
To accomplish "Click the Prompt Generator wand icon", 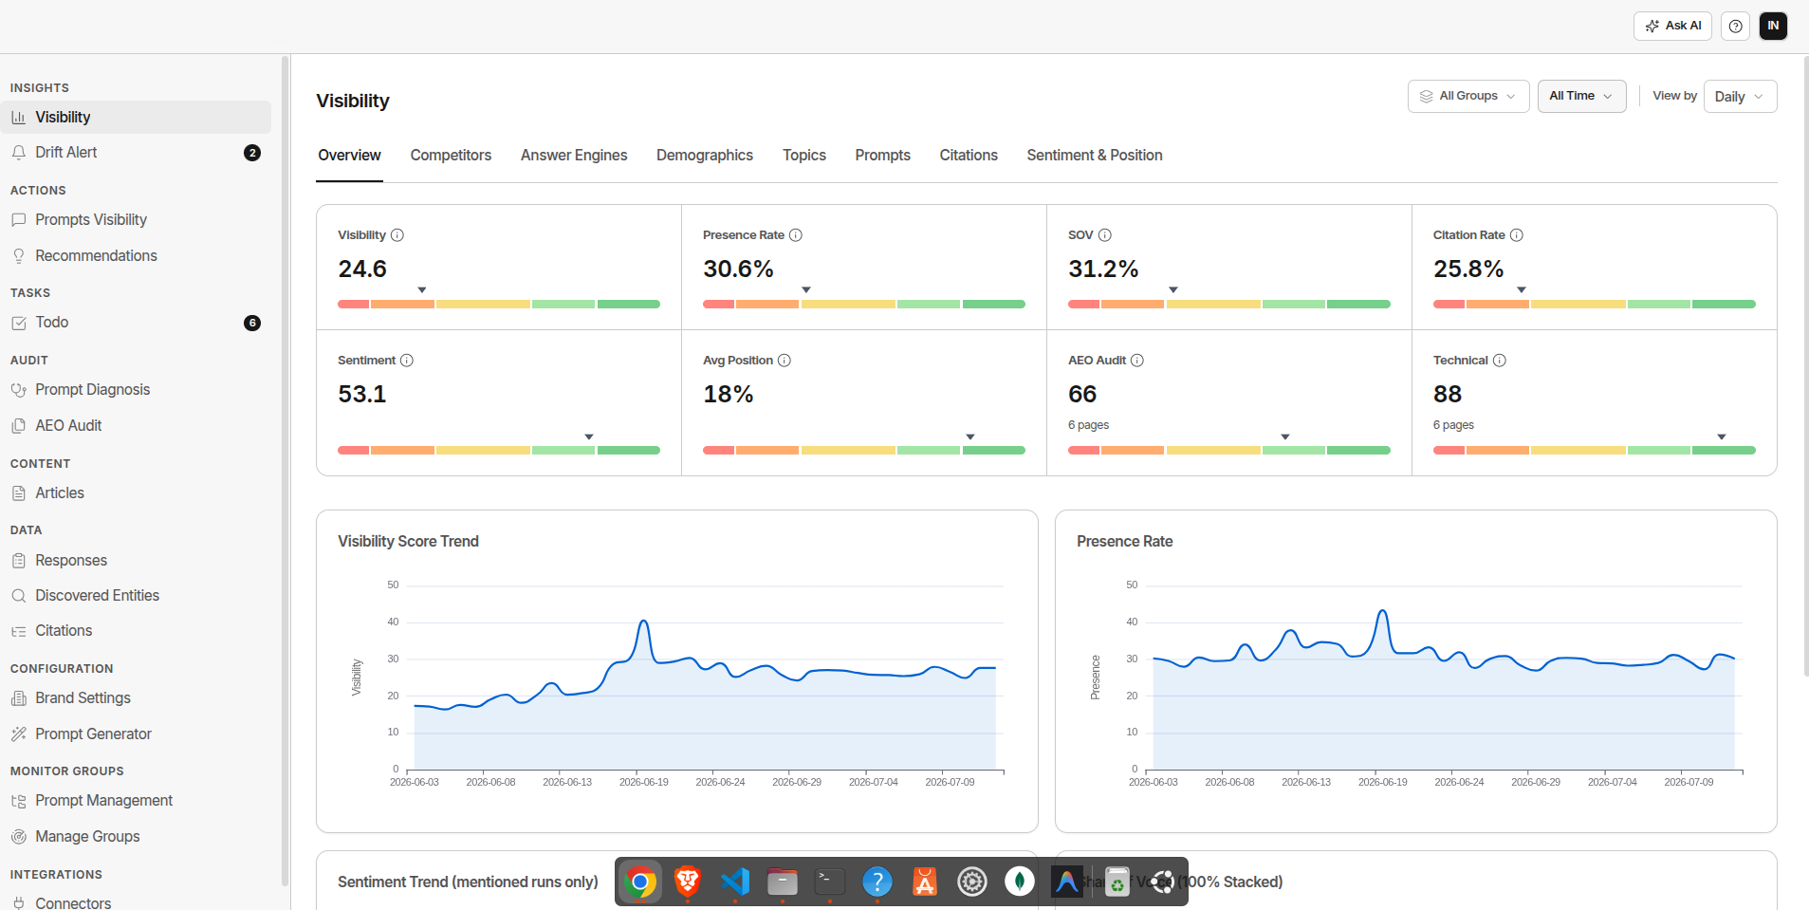I will tap(18, 734).
